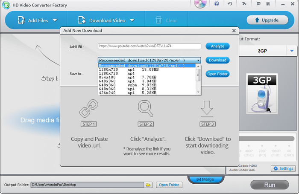The width and height of the screenshot is (299, 194).
Task: Click the Run button
Action: click(x=270, y=185)
